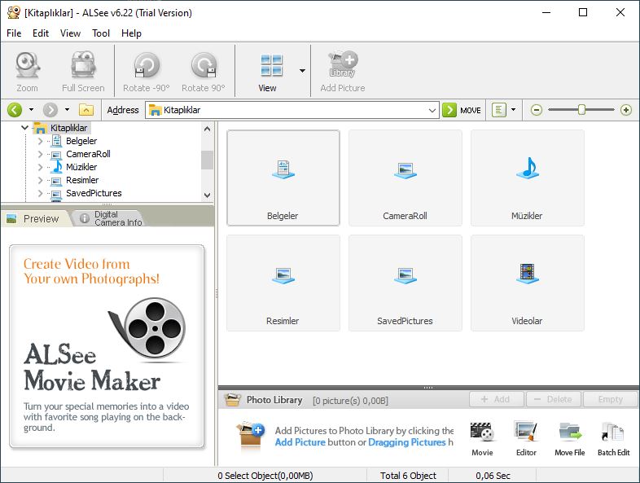Select CameraRoll in the folder tree
Image resolution: width=640 pixels, height=483 pixels.
[x=88, y=154]
